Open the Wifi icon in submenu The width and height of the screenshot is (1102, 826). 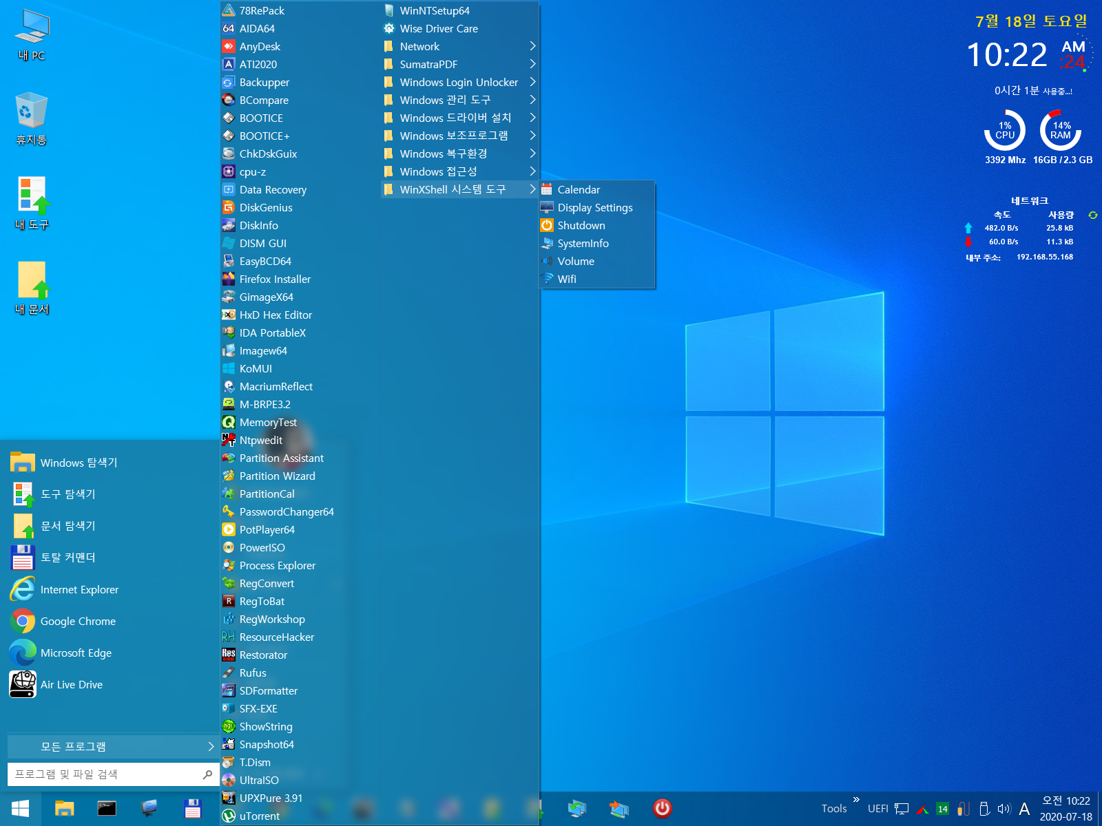click(547, 279)
